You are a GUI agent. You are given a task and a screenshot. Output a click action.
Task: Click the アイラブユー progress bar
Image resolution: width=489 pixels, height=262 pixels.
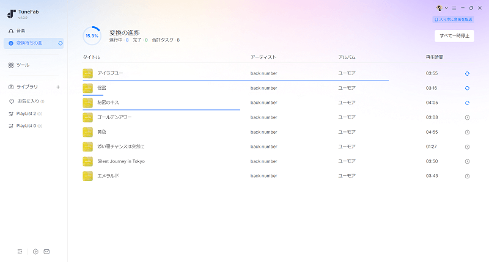(x=235, y=81)
